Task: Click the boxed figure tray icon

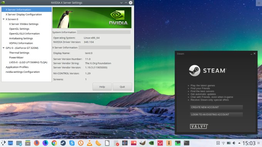Action: 218,143
